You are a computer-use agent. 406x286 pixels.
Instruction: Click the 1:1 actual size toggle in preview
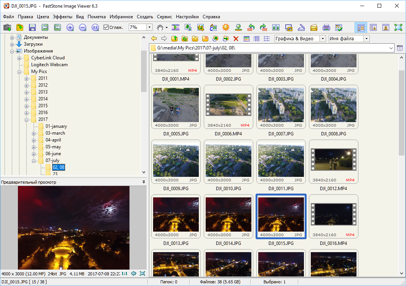click(x=124, y=273)
